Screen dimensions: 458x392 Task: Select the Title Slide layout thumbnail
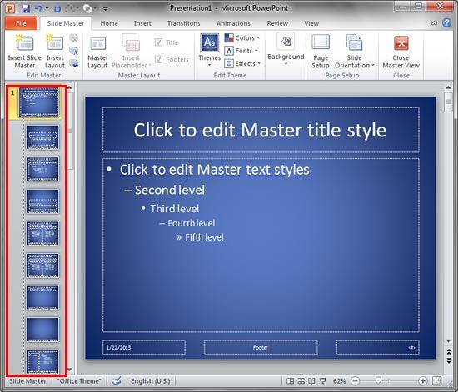pos(42,137)
